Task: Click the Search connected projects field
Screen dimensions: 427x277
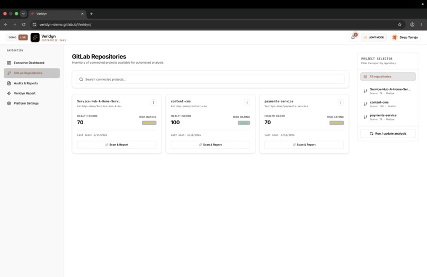Action: click(x=210, y=80)
